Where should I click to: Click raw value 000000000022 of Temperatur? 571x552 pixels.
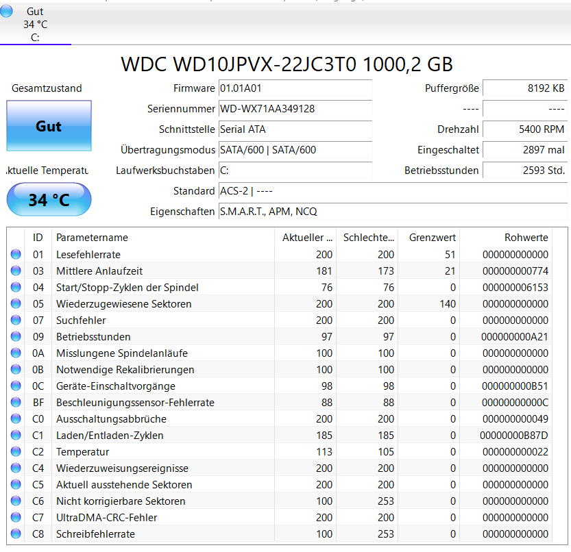(x=515, y=451)
